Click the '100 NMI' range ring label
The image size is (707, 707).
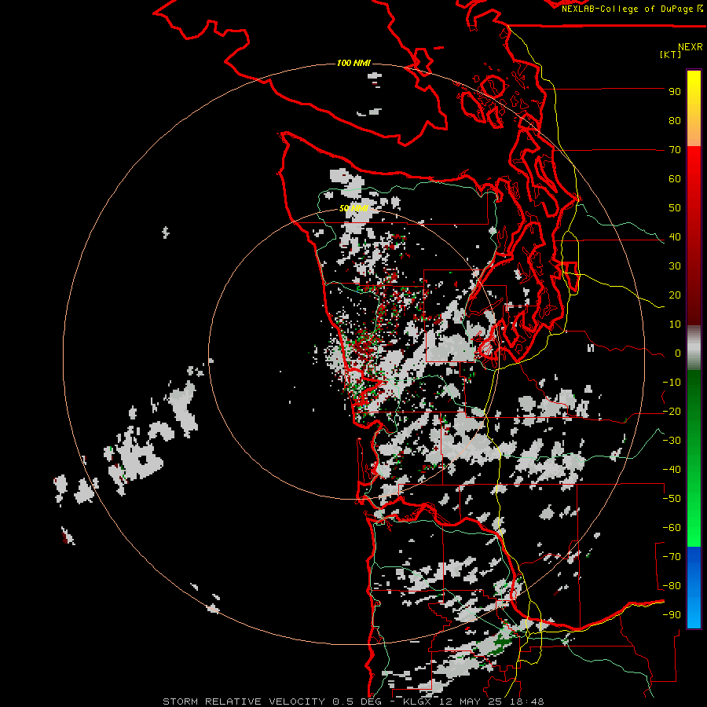coord(353,63)
